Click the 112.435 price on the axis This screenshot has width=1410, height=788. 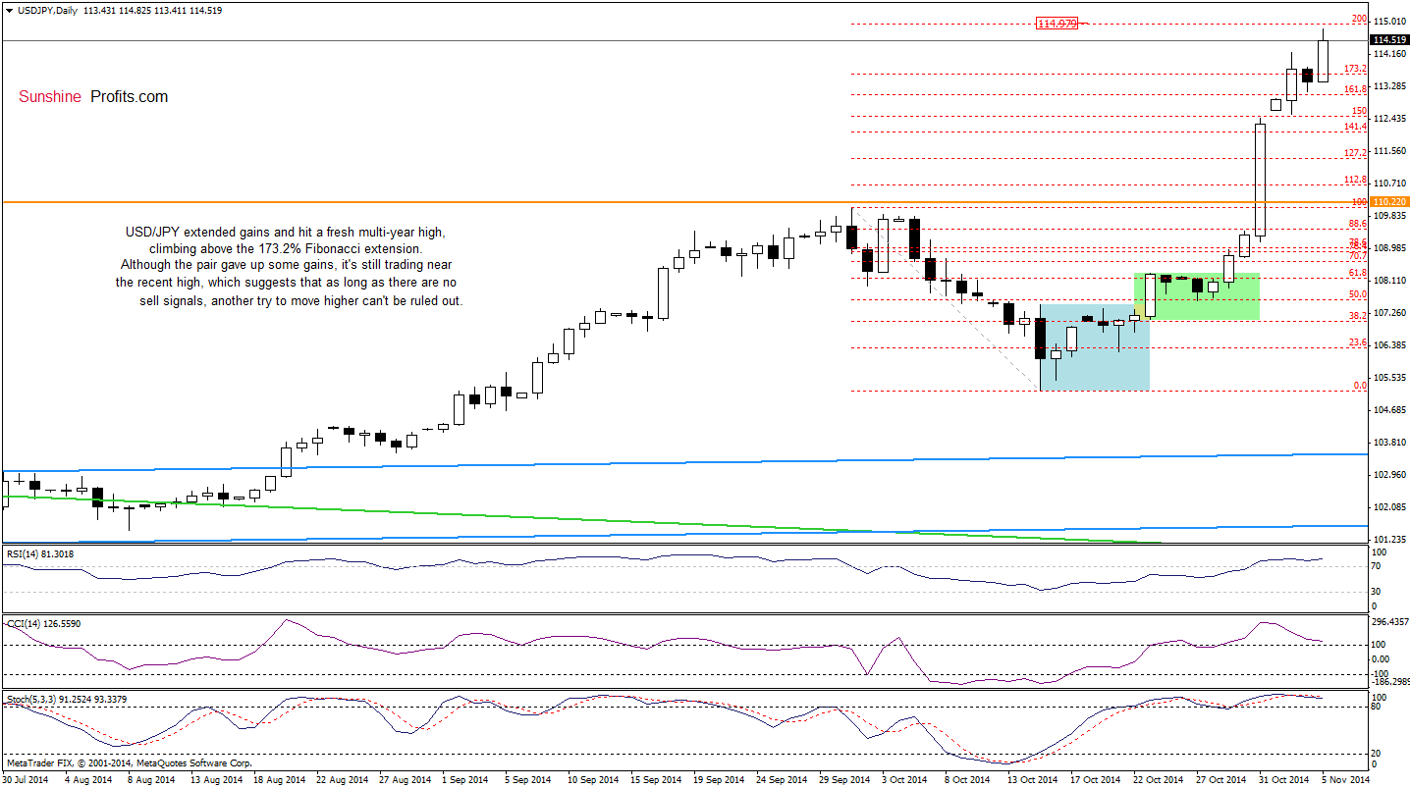click(1389, 119)
